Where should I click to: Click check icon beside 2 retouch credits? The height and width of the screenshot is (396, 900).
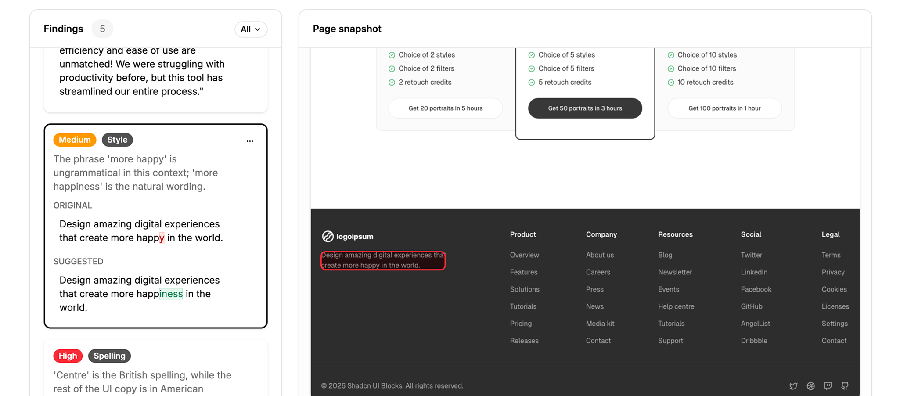point(392,82)
